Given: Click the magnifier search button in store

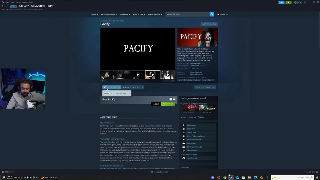Looking at the screenshot, I should (212, 14).
